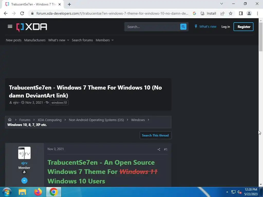The width and height of the screenshot is (263, 197).
Task: Click post number #1 link
Action: click(166, 149)
